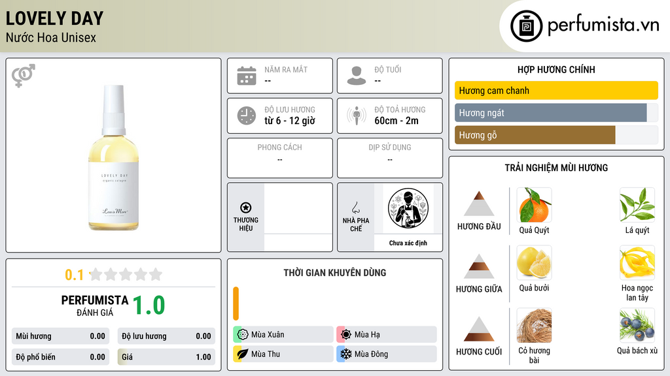Click the clock icon beside Độ lưu hương

[247, 116]
